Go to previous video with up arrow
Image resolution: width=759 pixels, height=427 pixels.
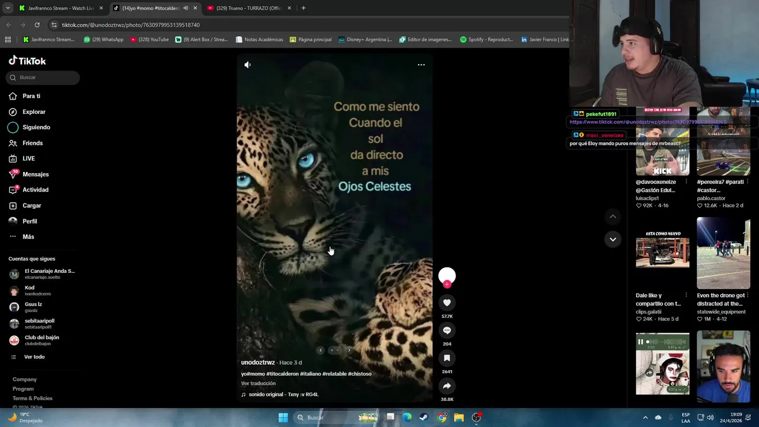point(613,216)
